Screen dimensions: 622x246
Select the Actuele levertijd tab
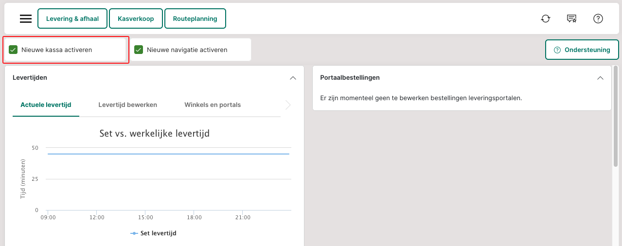pos(46,105)
